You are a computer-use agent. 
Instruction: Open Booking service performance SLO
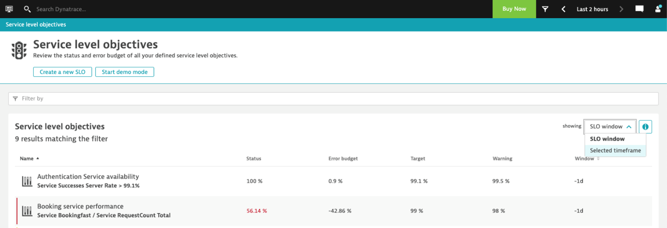[80, 207]
